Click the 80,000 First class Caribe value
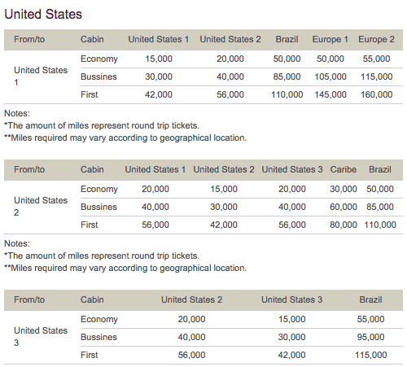The width and height of the screenshot is (407, 367). (344, 225)
